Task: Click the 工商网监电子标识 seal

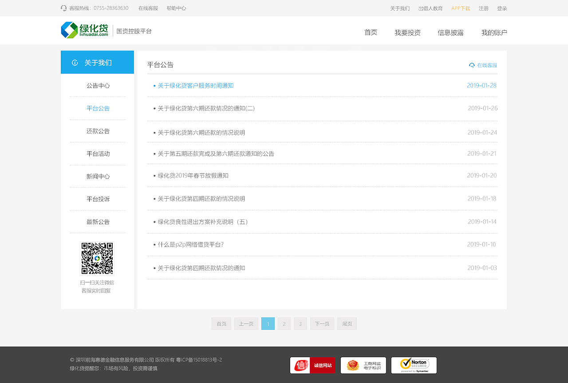Action: coord(363,365)
